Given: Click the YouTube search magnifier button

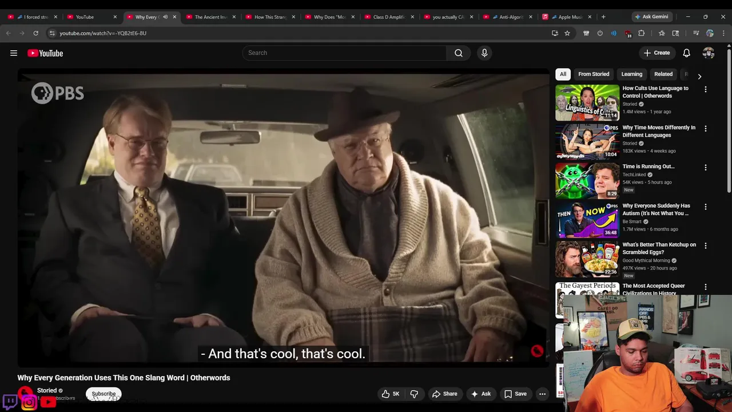Looking at the screenshot, I should (x=459, y=53).
